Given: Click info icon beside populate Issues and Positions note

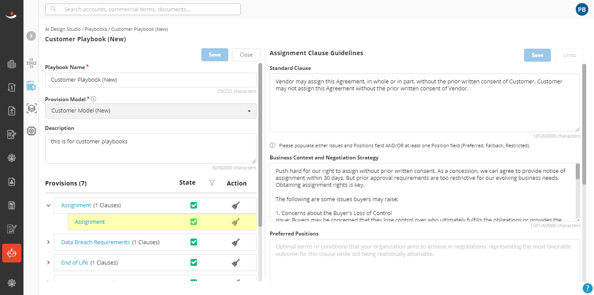Looking at the screenshot, I should pos(272,146).
